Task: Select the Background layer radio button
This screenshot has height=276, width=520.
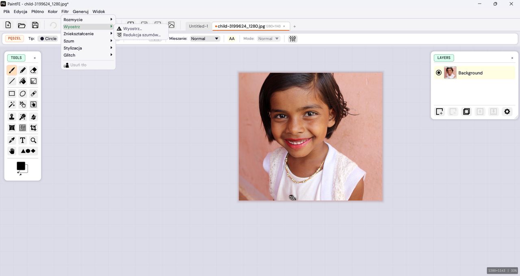Action: tap(439, 72)
